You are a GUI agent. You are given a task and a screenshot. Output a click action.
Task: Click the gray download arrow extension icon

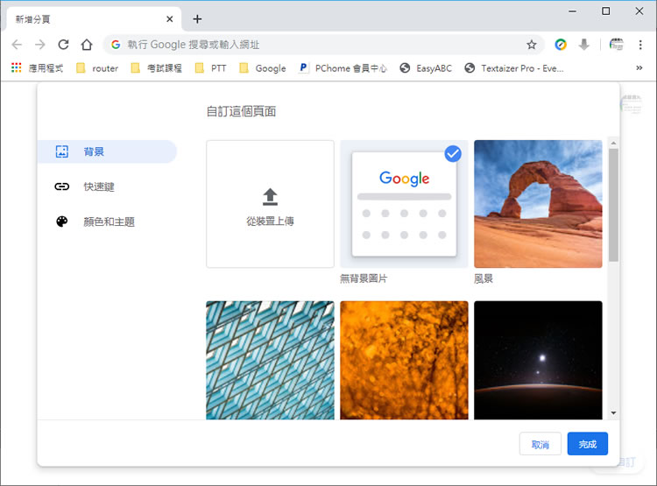coord(584,45)
